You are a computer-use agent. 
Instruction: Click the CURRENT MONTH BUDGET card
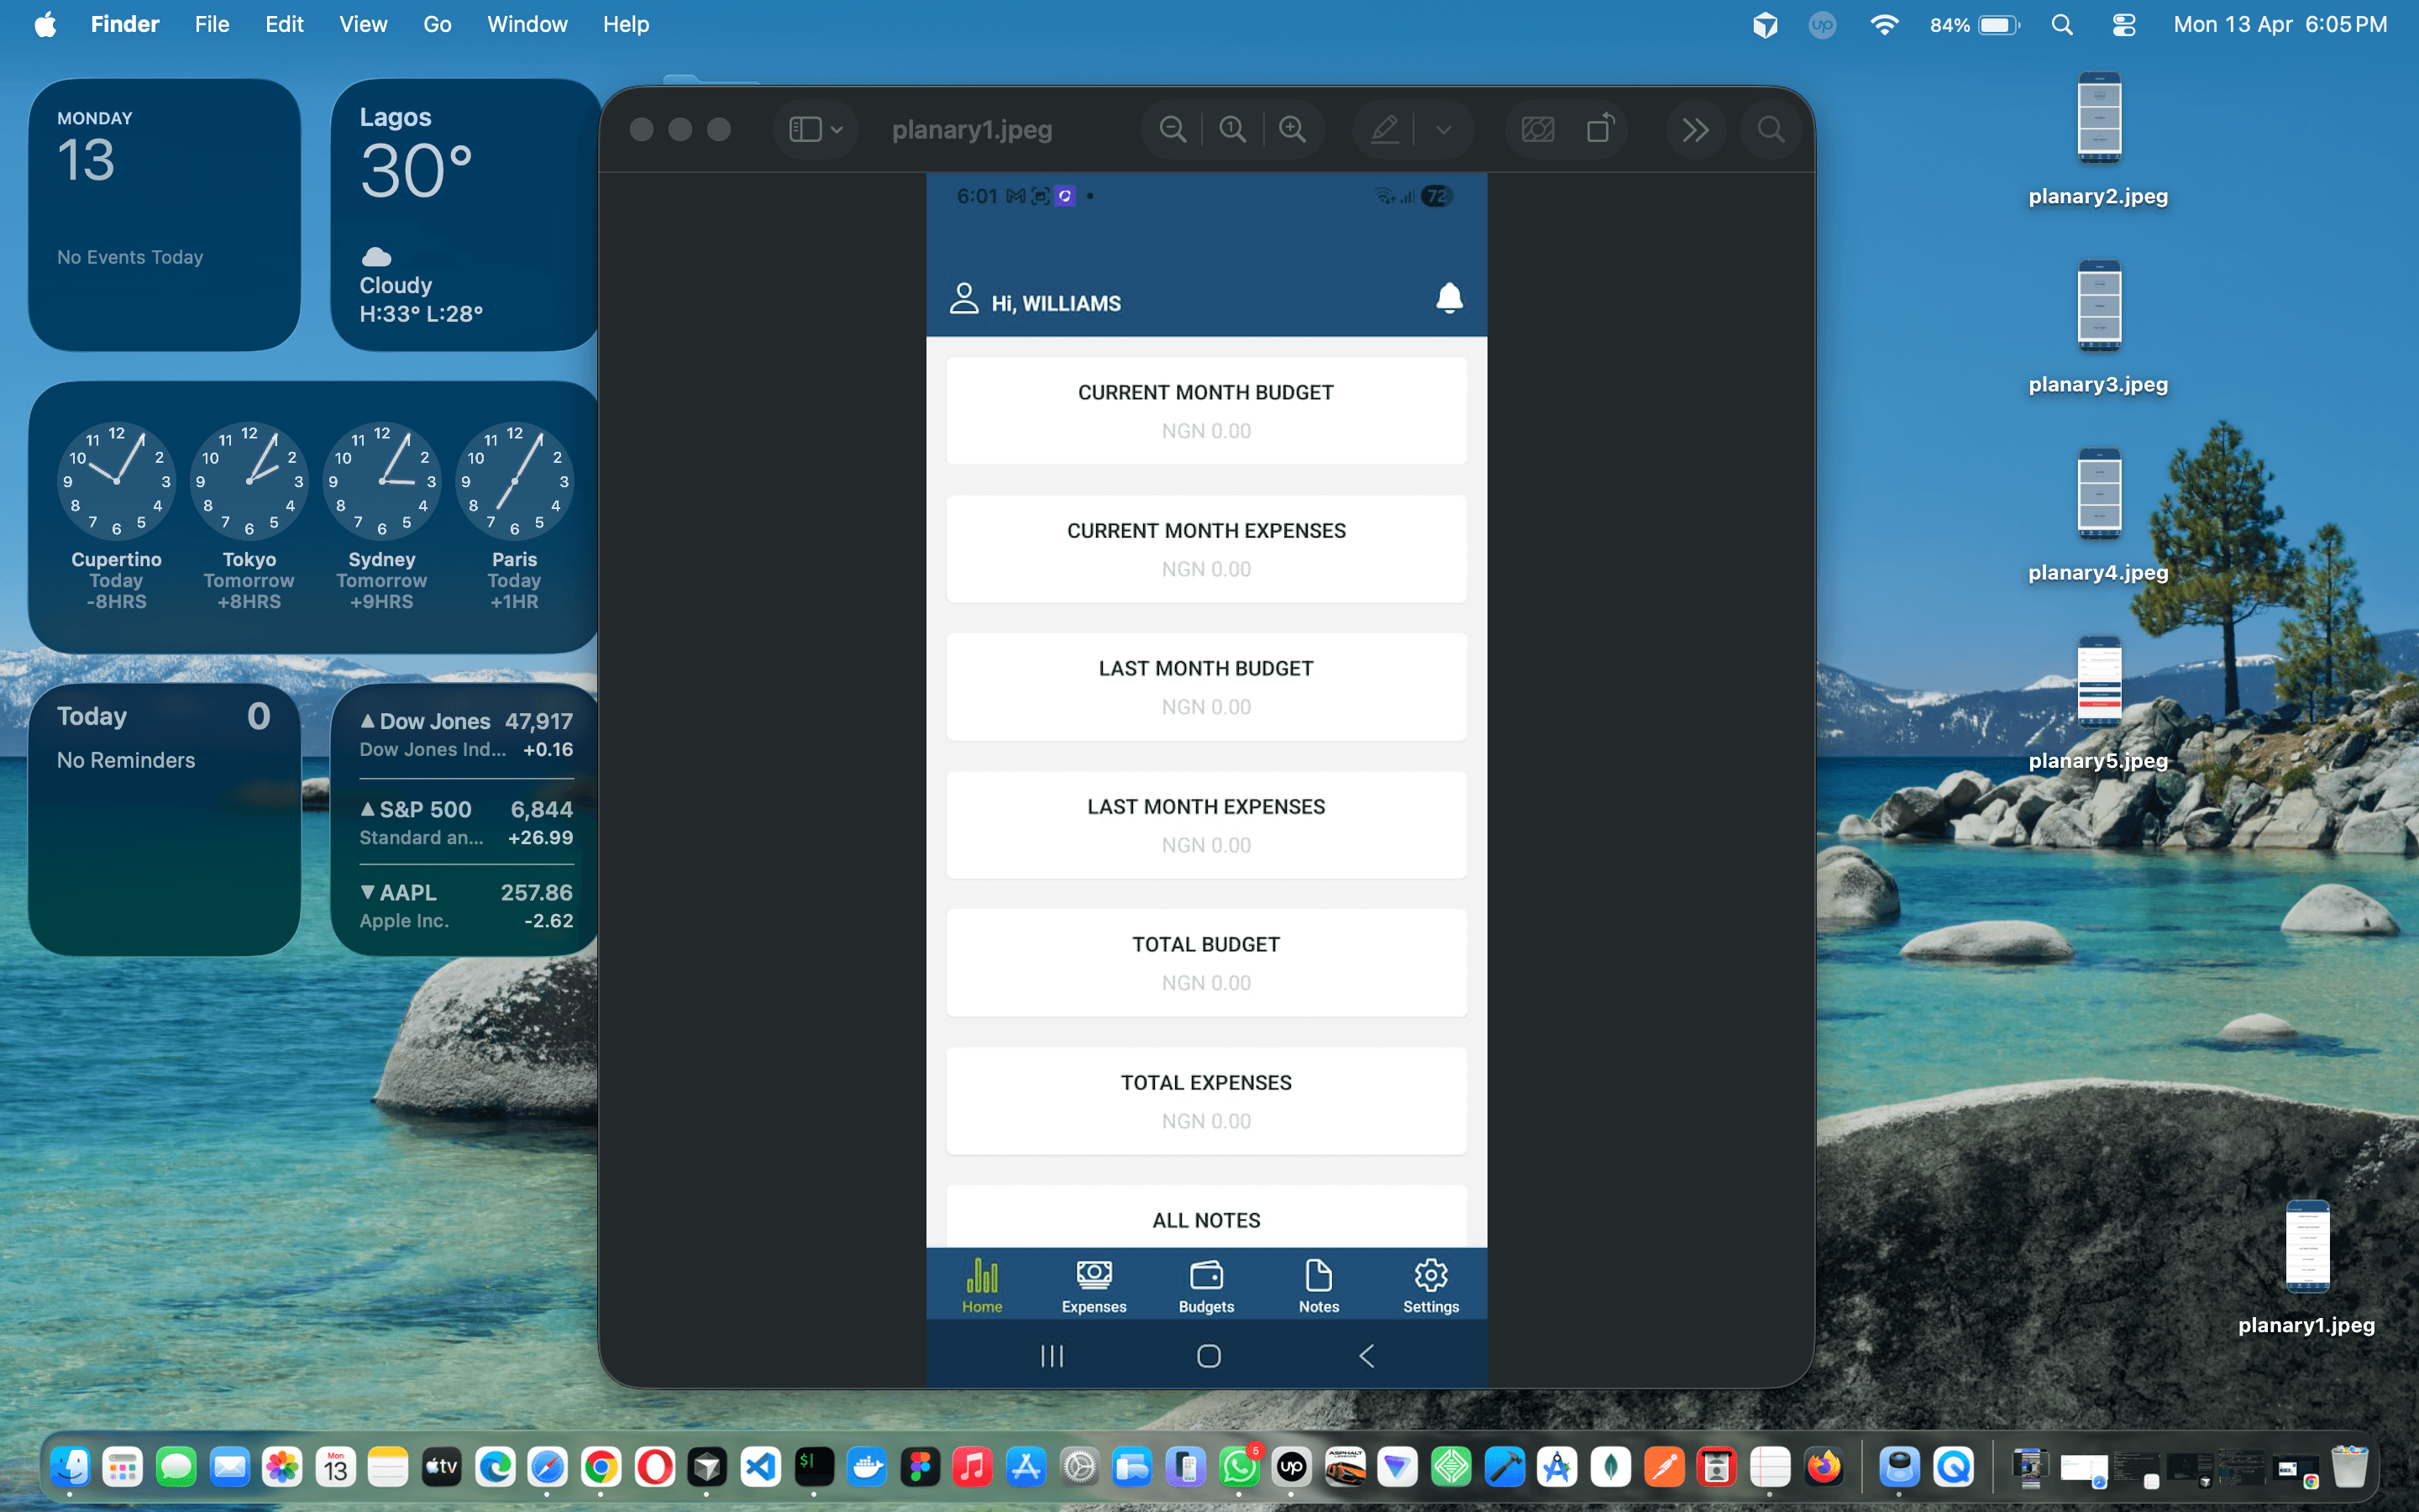point(1205,410)
